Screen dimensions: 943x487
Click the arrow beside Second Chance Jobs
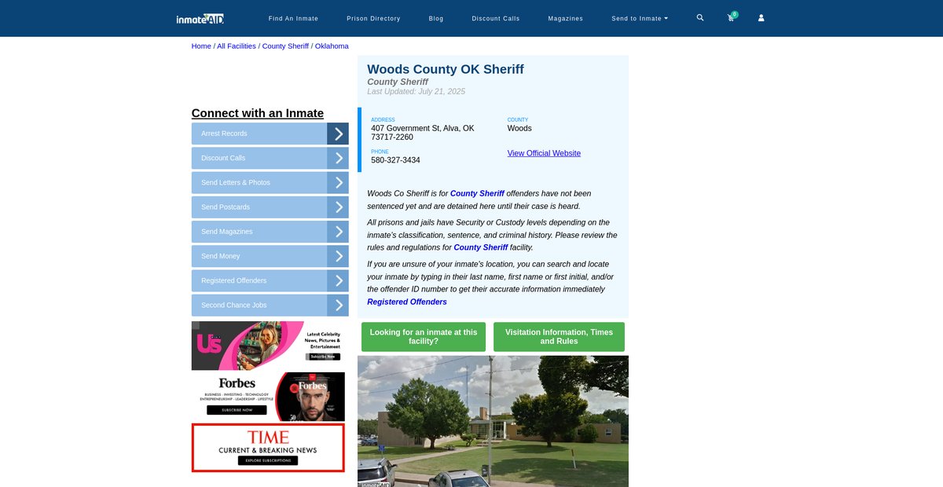(338, 306)
